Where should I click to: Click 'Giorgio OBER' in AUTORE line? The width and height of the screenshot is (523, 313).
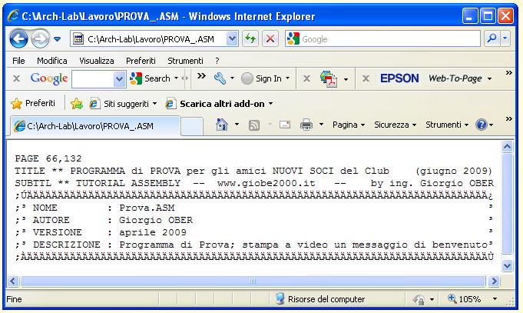[x=156, y=220]
